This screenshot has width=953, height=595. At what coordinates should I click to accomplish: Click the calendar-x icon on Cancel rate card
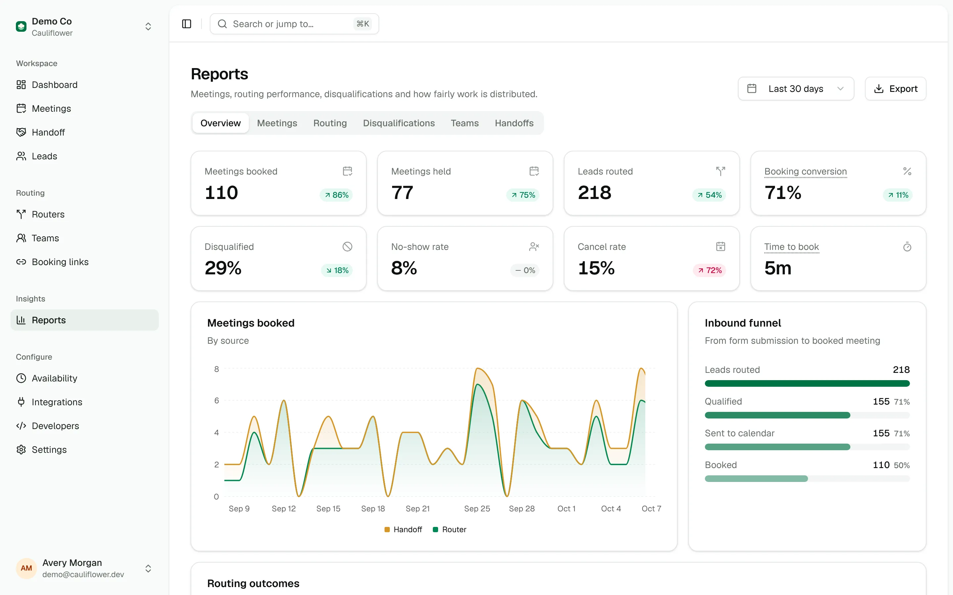[721, 247]
